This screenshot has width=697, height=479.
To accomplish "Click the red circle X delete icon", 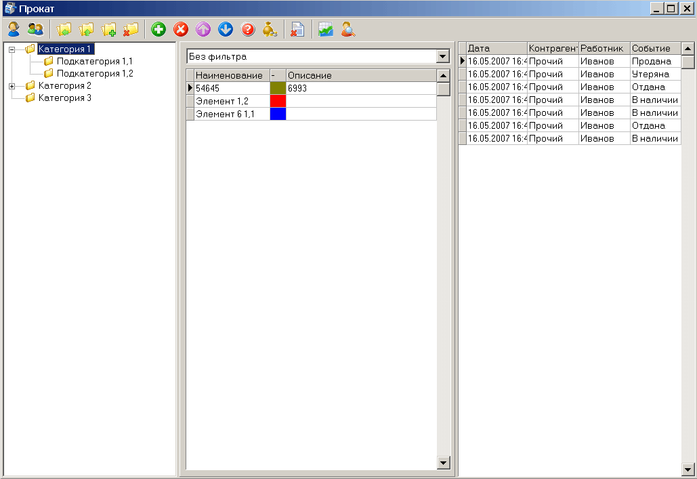I will click(x=180, y=29).
